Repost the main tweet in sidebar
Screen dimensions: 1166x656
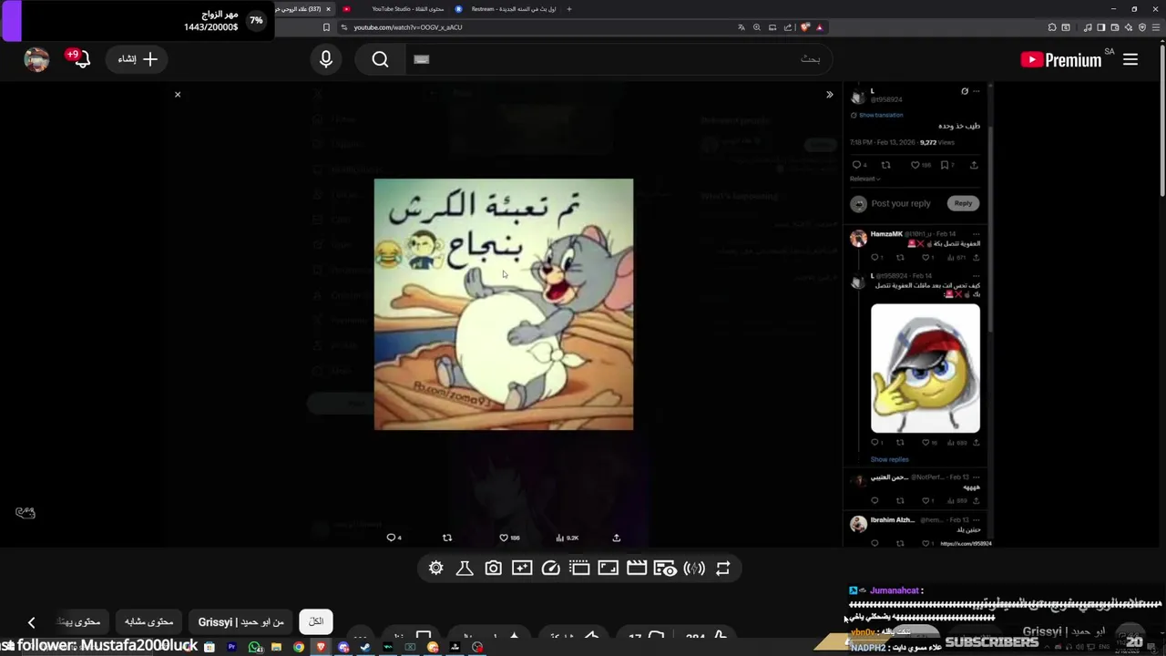click(885, 165)
